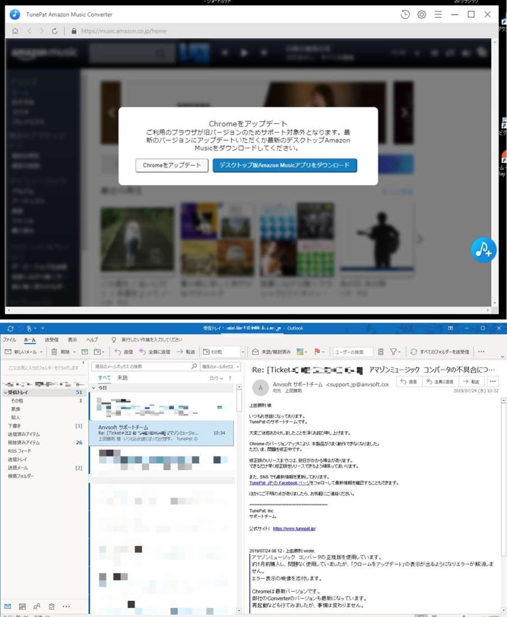Forward the mail with ribbon 転送

pyautogui.click(x=186, y=352)
